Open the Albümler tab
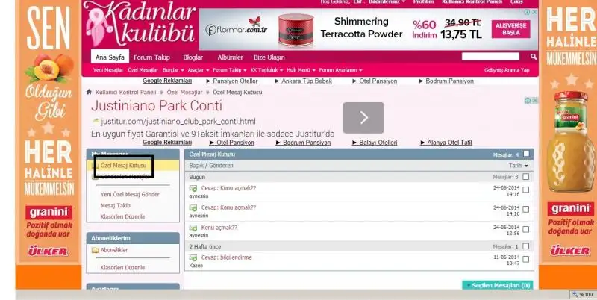 tap(230, 57)
